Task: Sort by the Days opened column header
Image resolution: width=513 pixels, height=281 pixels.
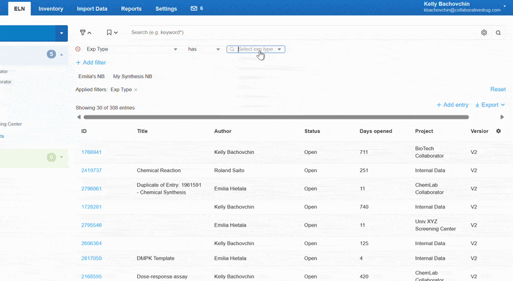Action: coord(376,131)
